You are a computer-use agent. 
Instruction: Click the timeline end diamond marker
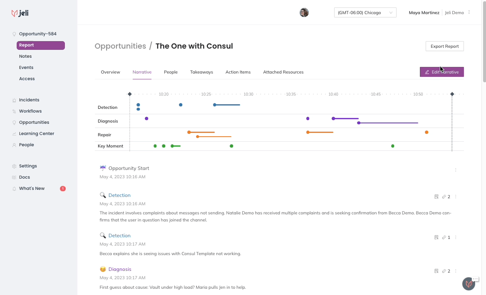452,94
